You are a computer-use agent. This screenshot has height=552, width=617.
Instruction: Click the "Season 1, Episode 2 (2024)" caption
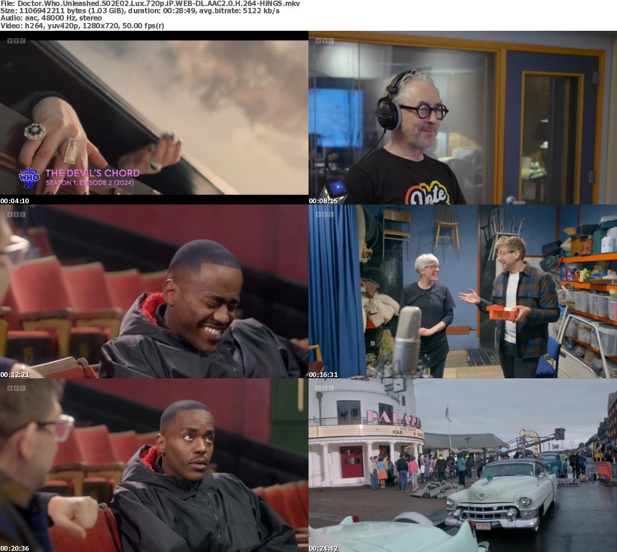click(x=89, y=183)
